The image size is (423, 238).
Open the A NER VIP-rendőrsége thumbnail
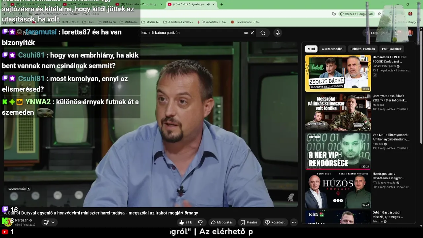point(338,151)
